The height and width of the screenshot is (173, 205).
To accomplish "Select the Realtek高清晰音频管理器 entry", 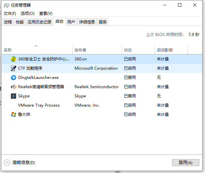I will point(41,87).
